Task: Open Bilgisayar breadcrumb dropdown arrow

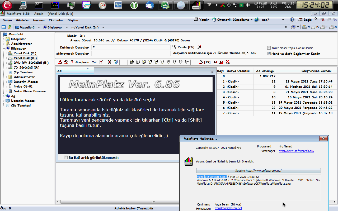Action: click(x=67, y=27)
